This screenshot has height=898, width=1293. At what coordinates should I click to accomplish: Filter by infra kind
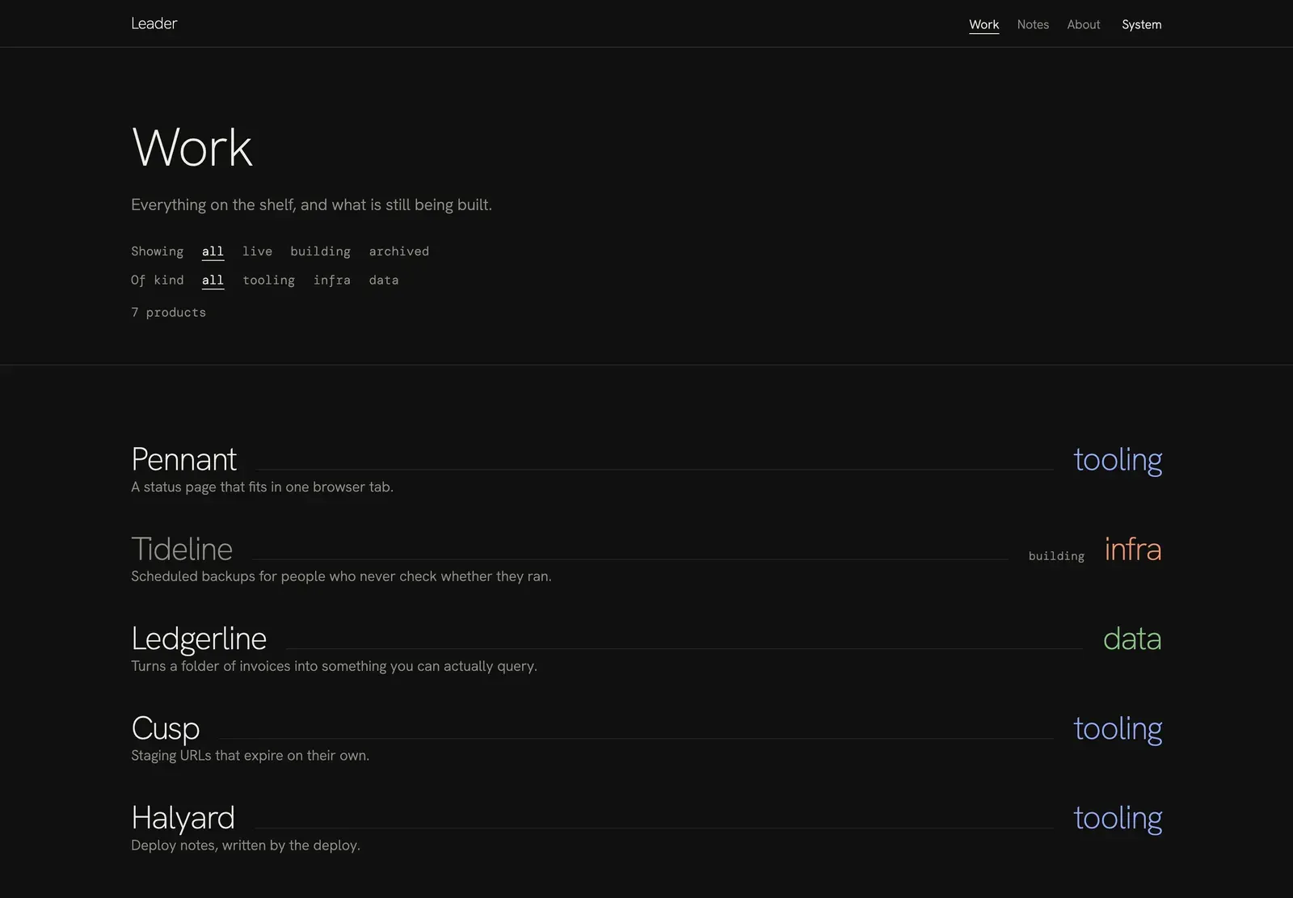[331, 280]
